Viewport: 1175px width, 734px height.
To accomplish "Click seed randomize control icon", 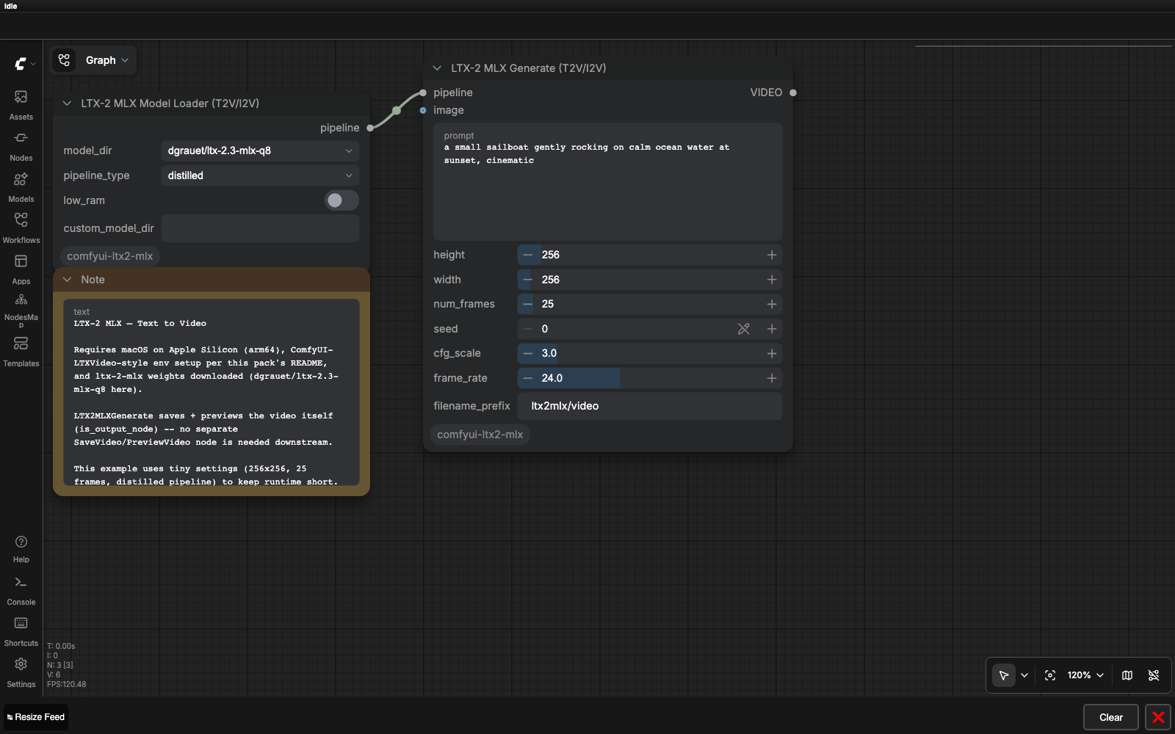I will (744, 329).
